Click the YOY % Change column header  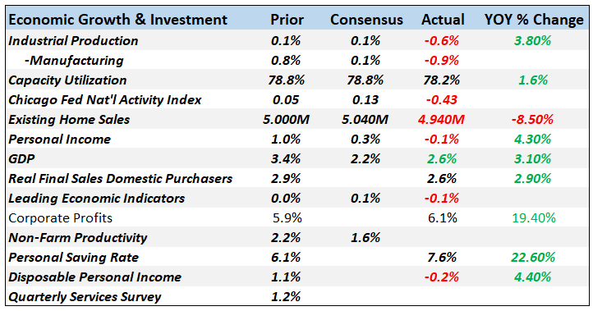coord(534,20)
